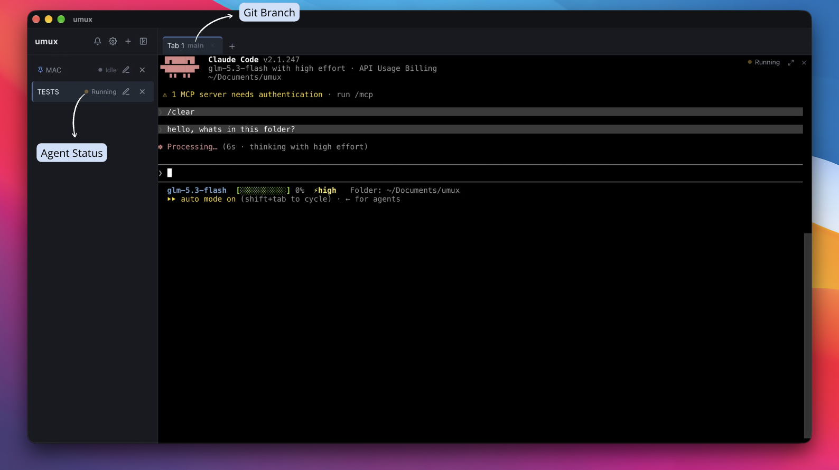The width and height of the screenshot is (839, 470).
Task: Click the Running status indicator in pane header
Action: (764, 62)
